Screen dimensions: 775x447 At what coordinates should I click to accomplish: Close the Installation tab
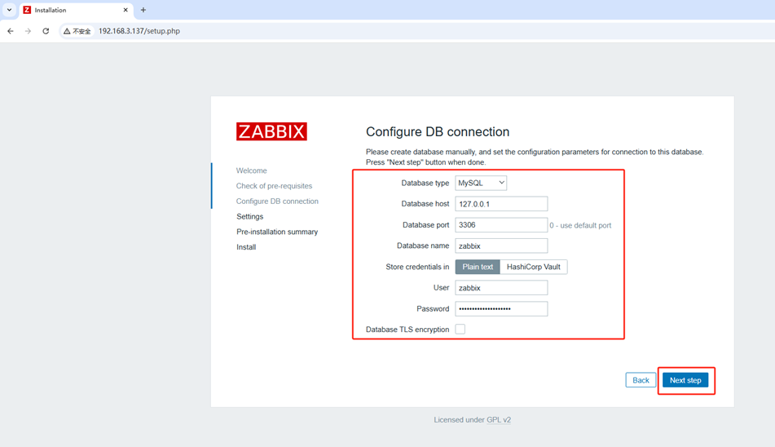125,10
